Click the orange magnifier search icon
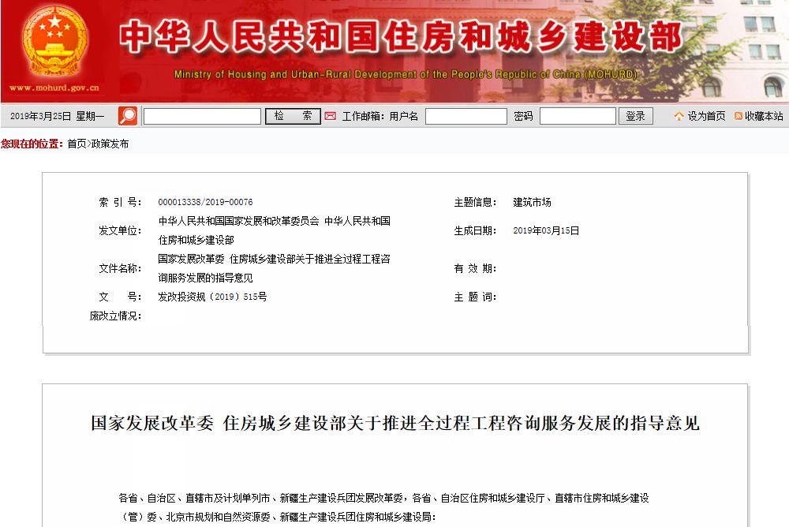The width and height of the screenshot is (789, 527). coord(128,116)
